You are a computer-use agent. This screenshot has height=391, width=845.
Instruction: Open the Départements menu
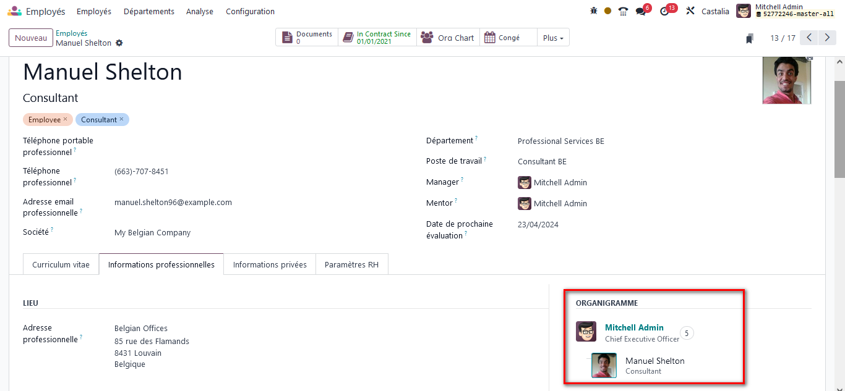click(x=148, y=11)
